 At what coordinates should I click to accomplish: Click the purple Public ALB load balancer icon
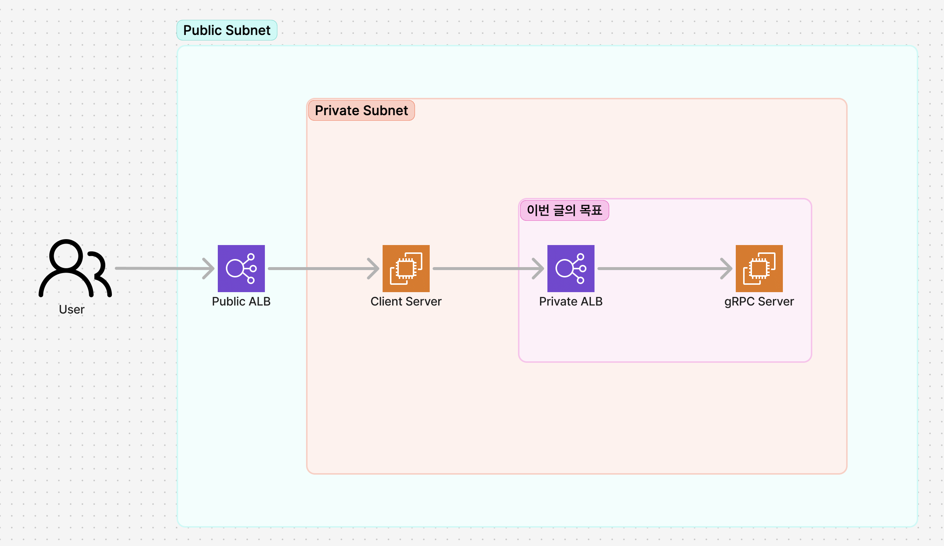pyautogui.click(x=241, y=268)
